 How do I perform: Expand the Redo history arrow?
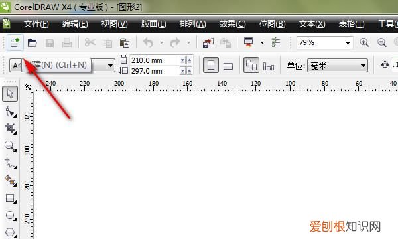188,42
